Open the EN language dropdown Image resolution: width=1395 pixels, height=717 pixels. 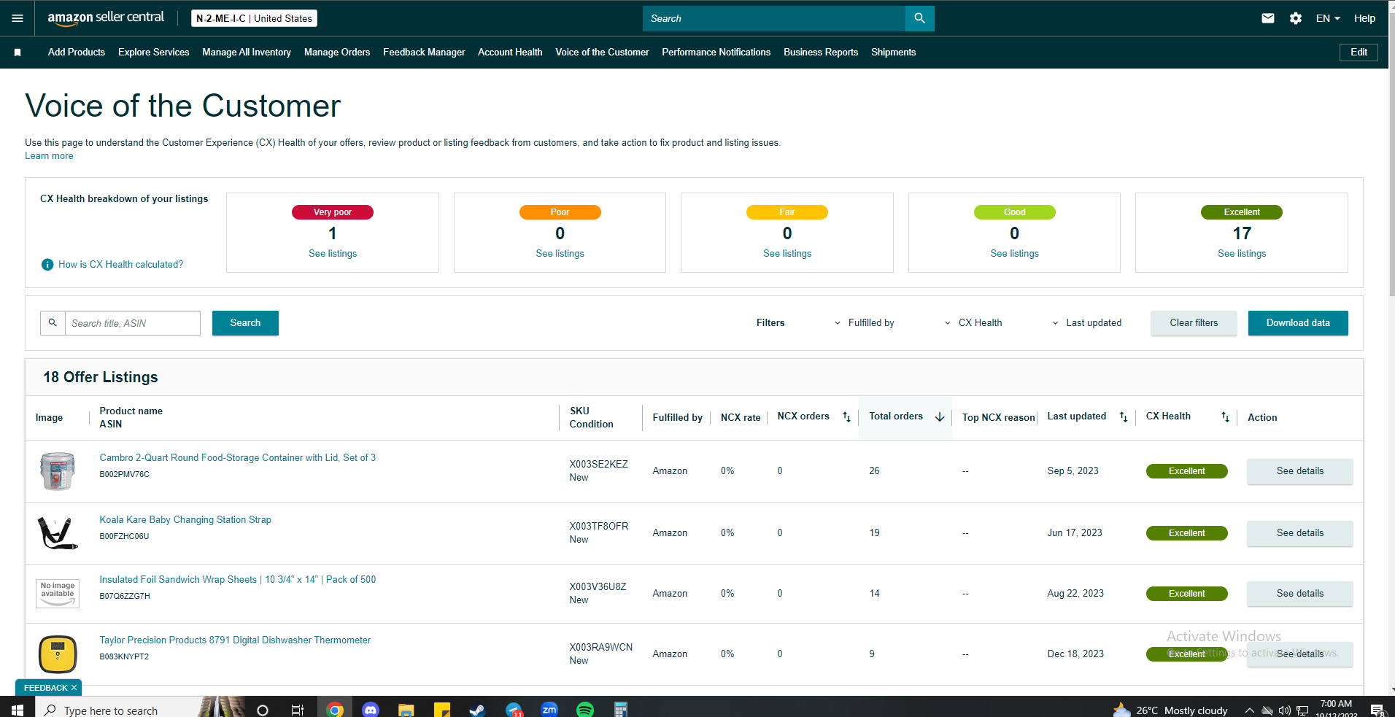point(1328,18)
